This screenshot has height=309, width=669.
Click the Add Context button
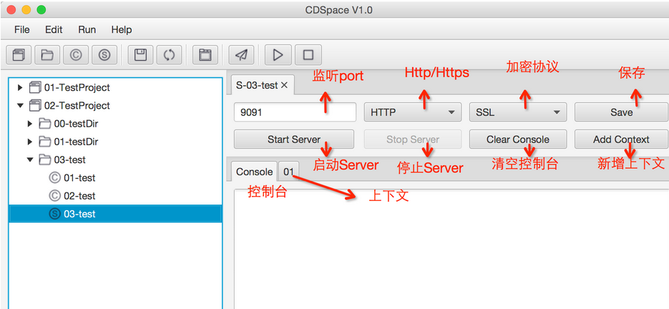[621, 139]
